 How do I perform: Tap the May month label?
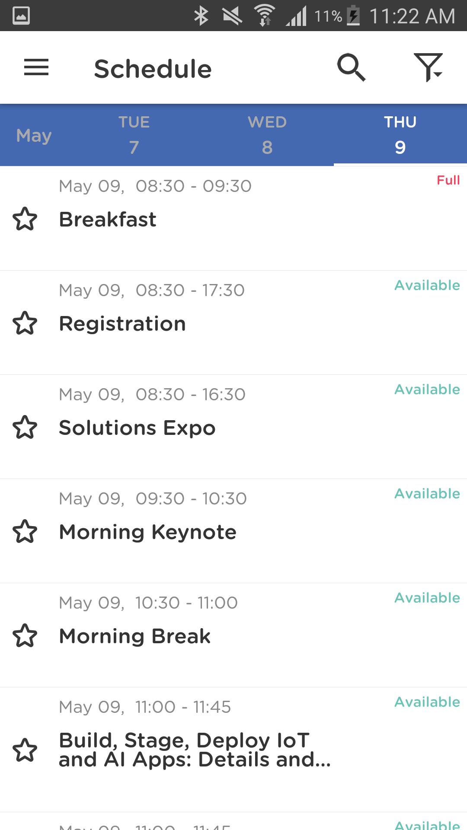tap(34, 136)
